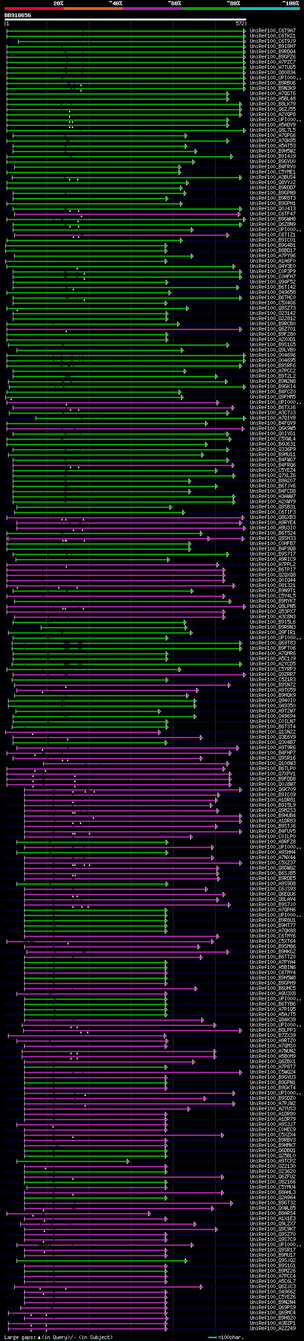Viewport: 304px width, 1341px height.
Task: Open the UniRef100_Q6ZJ55 label
Action: (x=273, y=109)
